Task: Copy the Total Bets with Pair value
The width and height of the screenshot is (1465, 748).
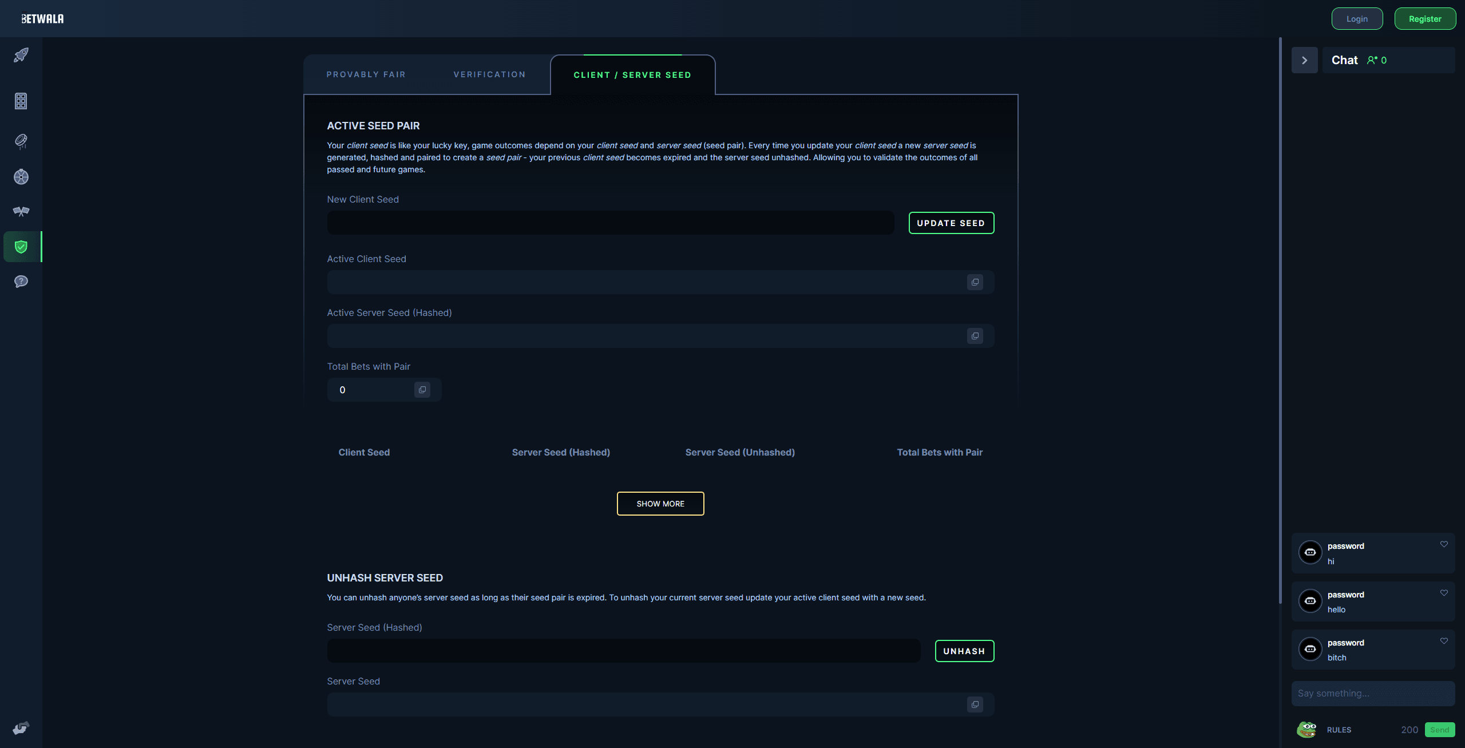Action: tap(422, 390)
